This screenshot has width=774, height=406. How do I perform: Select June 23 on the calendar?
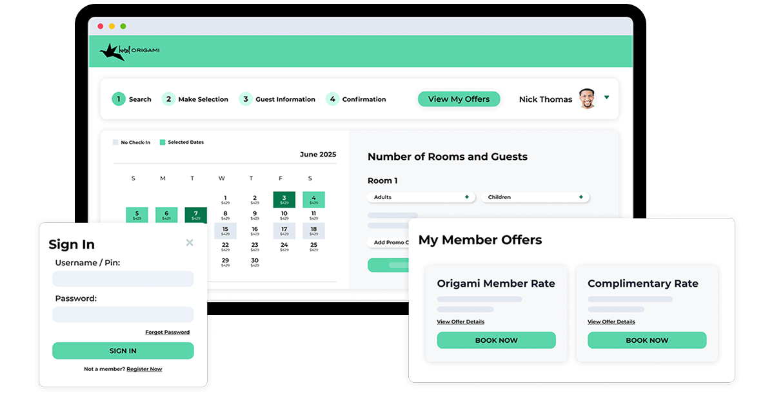point(255,247)
